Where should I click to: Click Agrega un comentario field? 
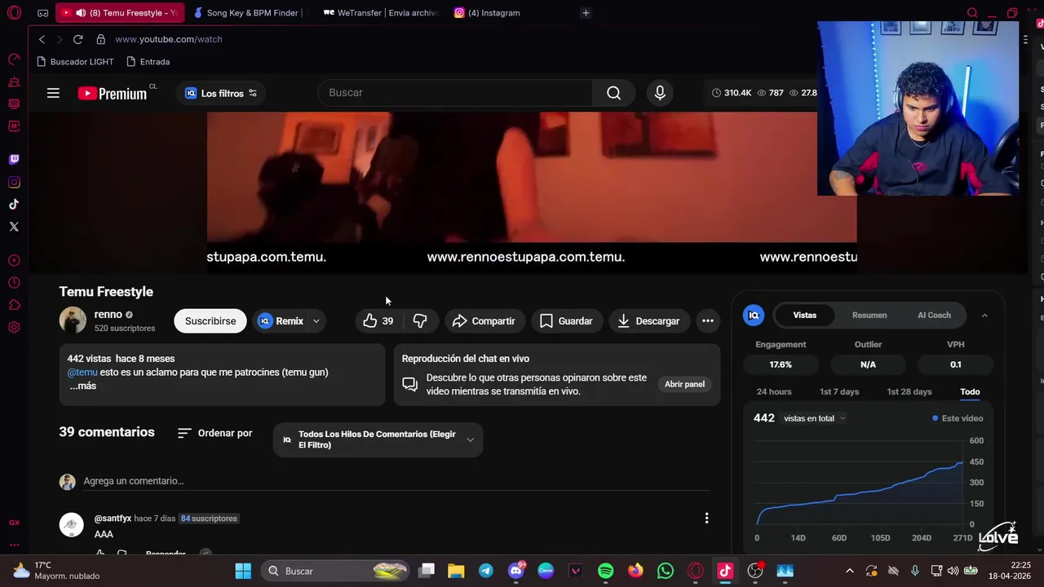click(396, 481)
